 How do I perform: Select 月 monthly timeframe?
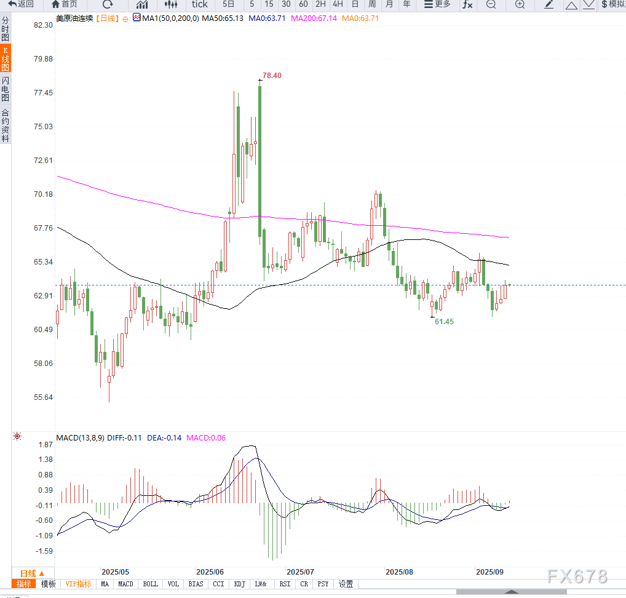pyautogui.click(x=389, y=4)
